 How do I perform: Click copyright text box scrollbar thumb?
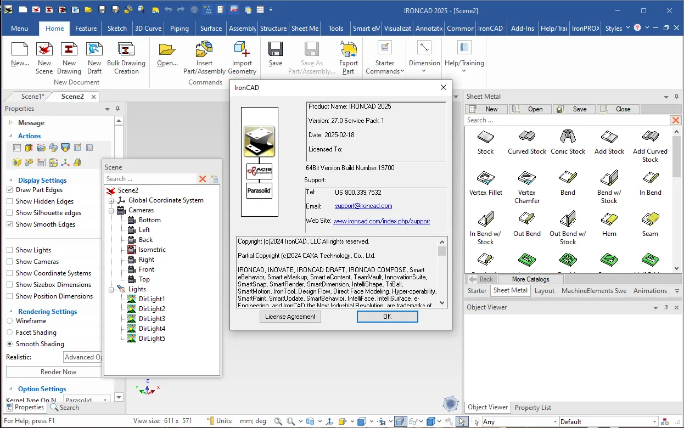[x=442, y=251]
